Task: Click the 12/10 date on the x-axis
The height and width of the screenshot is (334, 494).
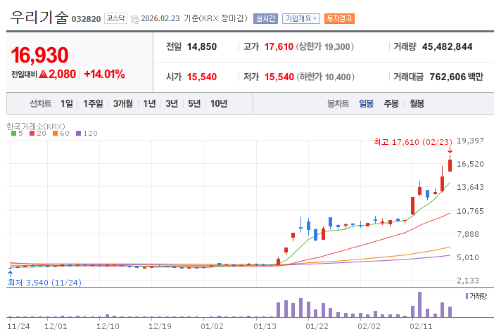Action: (x=108, y=326)
